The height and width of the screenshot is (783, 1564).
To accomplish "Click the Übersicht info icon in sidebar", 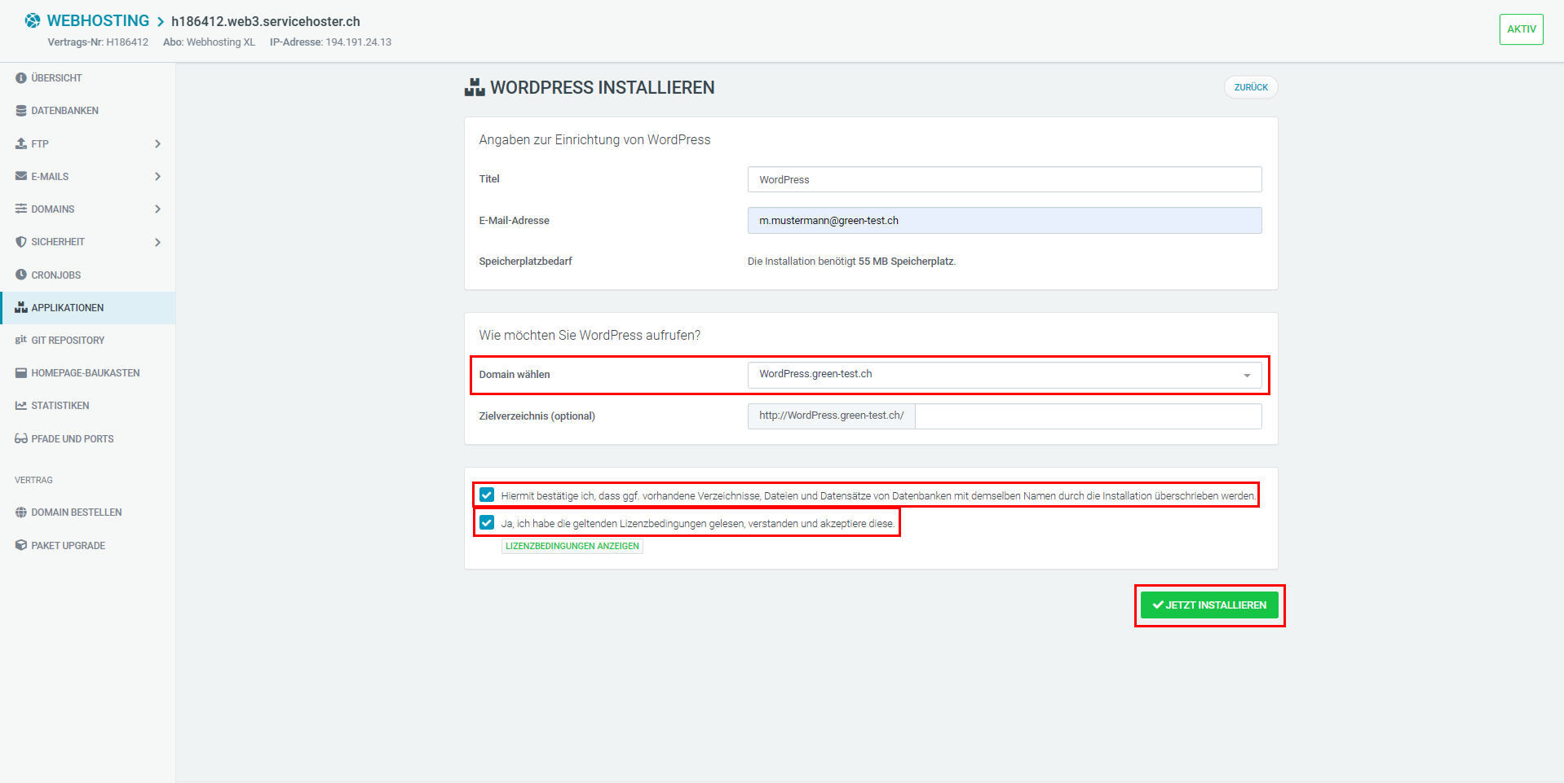I will [x=21, y=78].
